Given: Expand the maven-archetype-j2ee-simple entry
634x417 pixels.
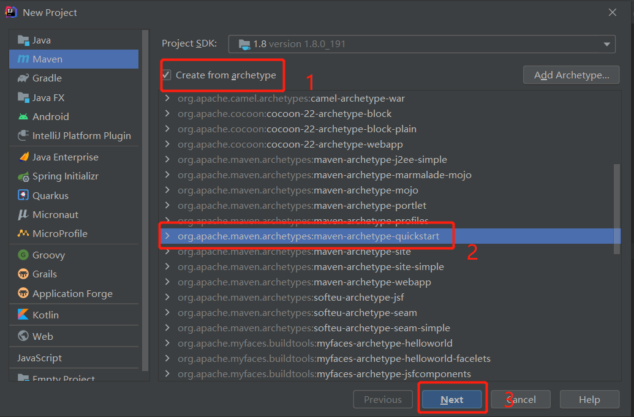Looking at the screenshot, I should pyautogui.click(x=167, y=160).
